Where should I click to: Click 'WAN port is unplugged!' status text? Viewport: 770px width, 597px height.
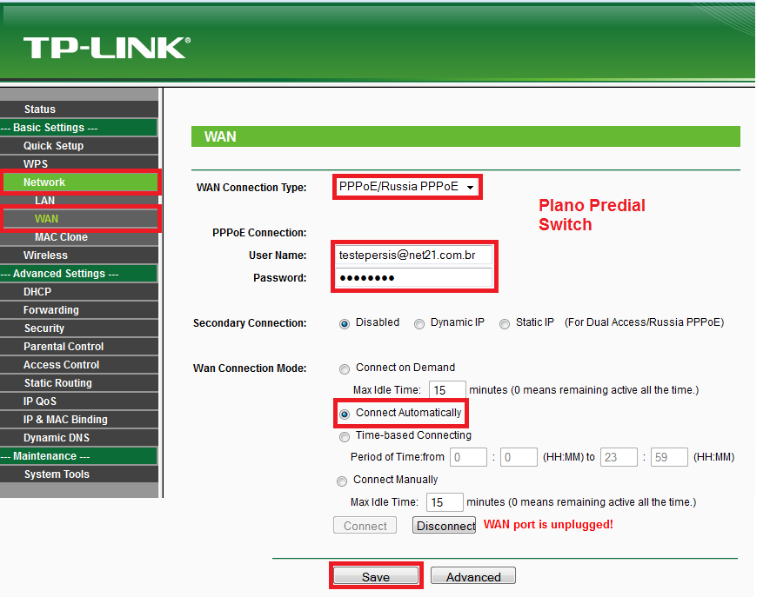point(548,524)
